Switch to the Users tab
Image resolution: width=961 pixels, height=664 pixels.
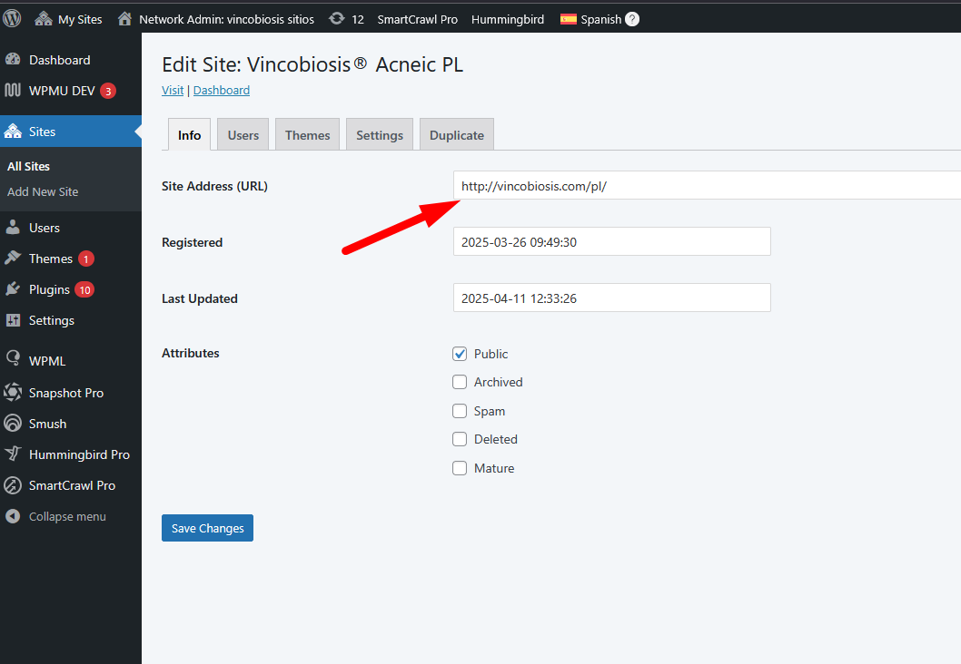(243, 135)
